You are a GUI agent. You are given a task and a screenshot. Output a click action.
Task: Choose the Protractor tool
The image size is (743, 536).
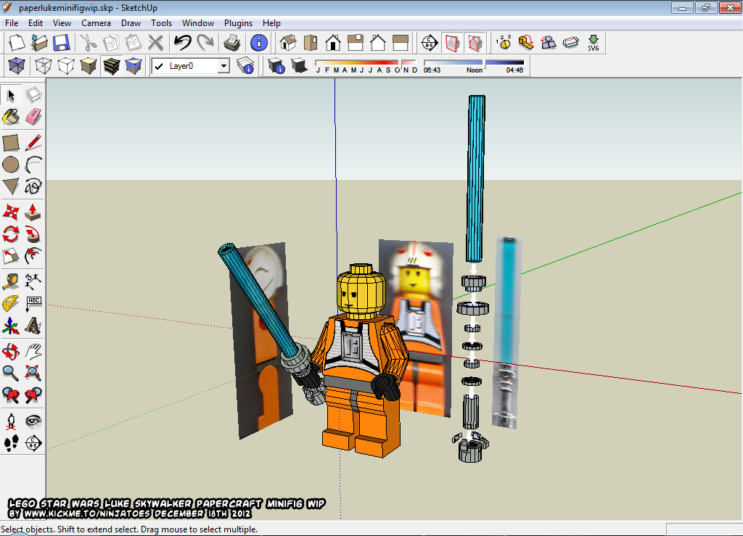click(x=11, y=303)
